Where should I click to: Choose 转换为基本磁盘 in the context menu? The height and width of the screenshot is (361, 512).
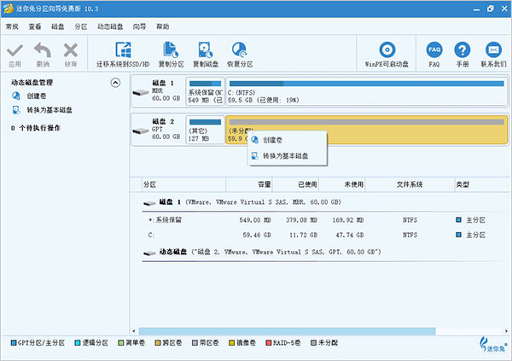point(288,156)
